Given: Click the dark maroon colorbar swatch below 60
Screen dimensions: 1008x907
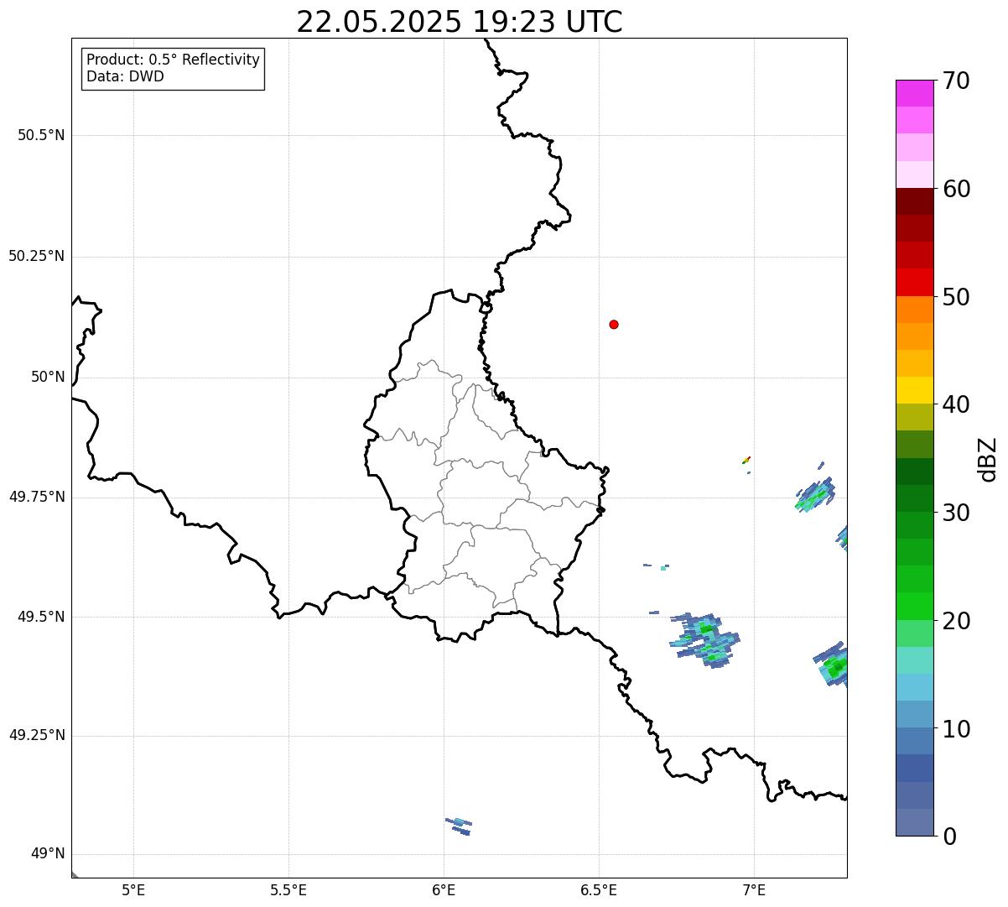Looking at the screenshot, I should [915, 201].
